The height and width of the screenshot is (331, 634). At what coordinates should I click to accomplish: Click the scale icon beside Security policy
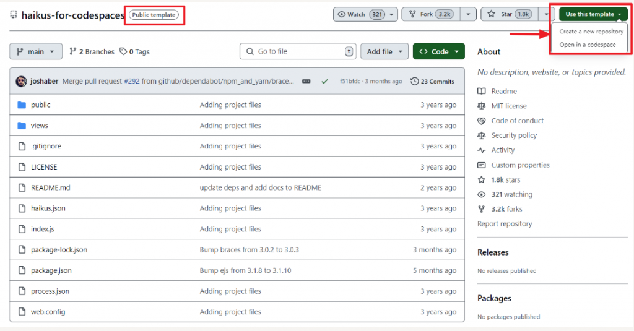coord(481,135)
